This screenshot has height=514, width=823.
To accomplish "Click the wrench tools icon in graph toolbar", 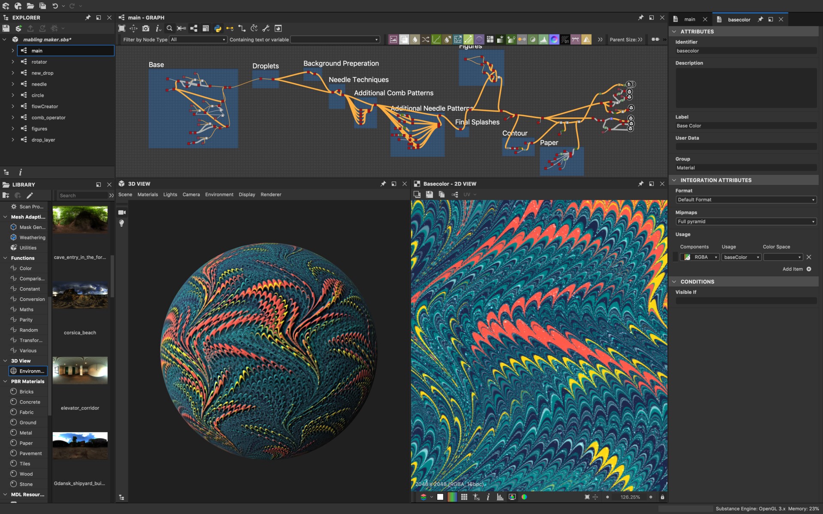I will click(266, 28).
